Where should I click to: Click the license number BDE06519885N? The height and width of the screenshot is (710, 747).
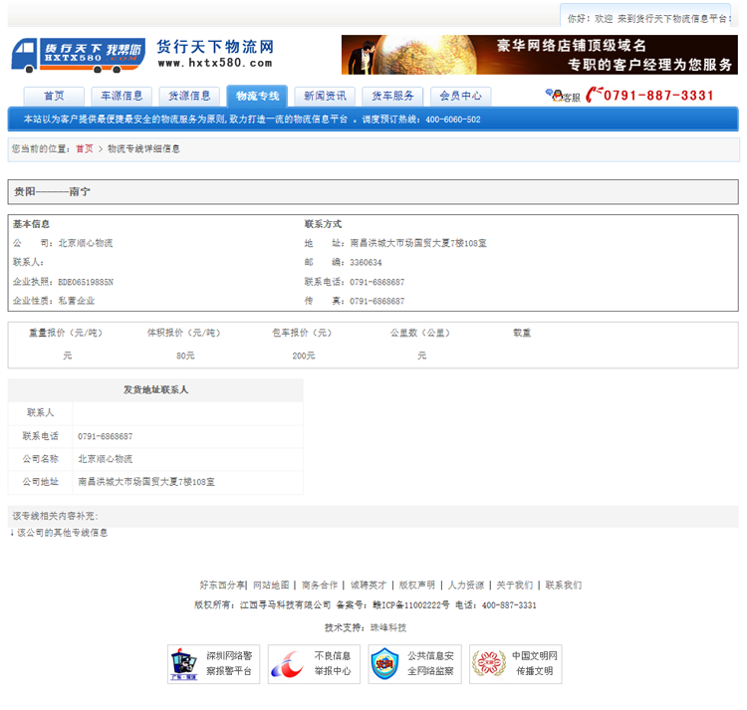86,282
